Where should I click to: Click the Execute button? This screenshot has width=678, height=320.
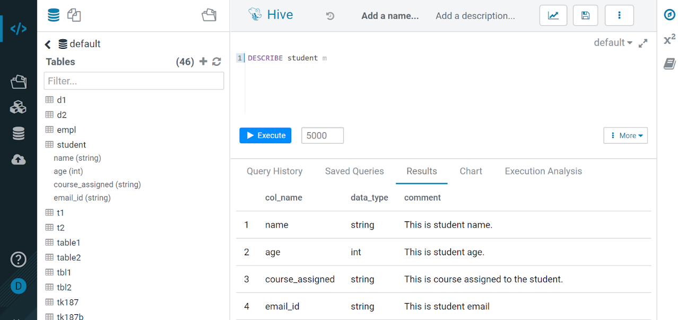265,135
